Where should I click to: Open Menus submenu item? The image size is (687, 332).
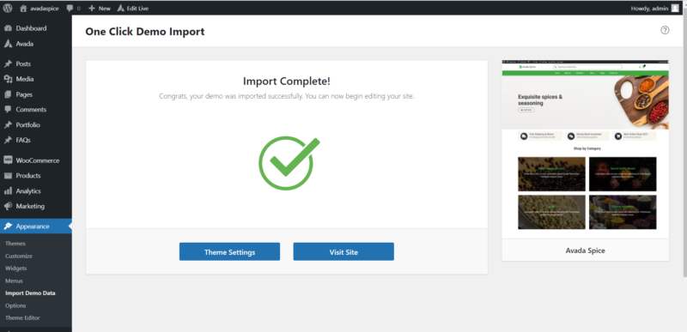tap(14, 281)
